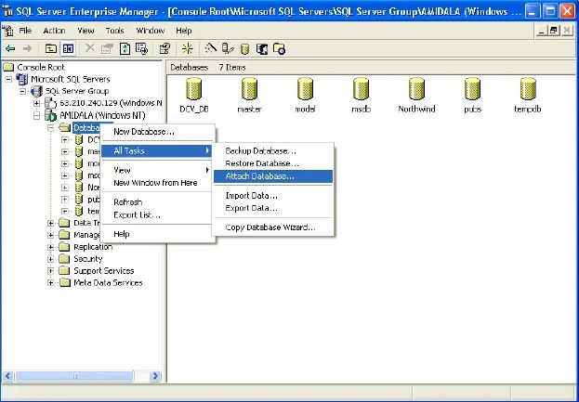Expand the Replication folder node

point(50,247)
